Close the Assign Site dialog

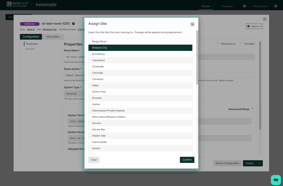click(192, 24)
